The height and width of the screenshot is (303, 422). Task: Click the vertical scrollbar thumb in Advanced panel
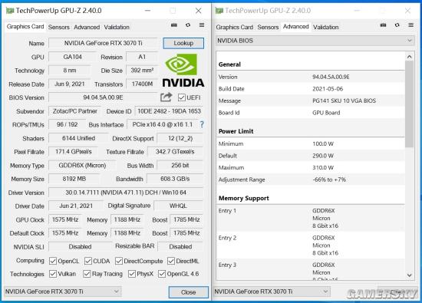point(410,104)
